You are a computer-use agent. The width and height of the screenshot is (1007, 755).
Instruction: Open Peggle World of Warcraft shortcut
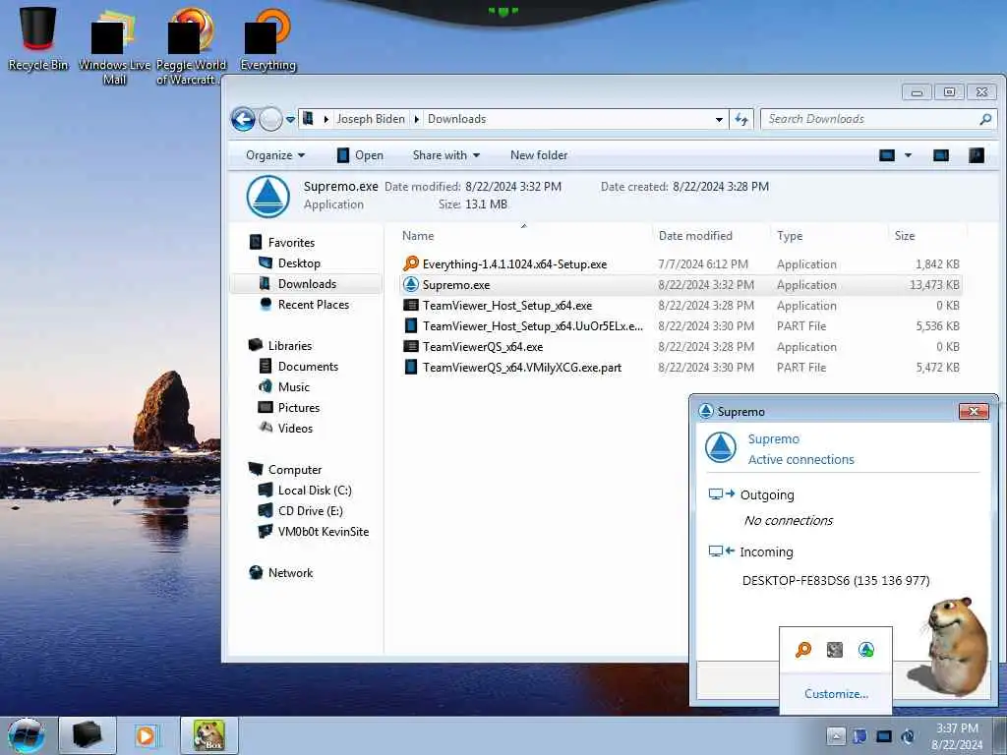191,46
